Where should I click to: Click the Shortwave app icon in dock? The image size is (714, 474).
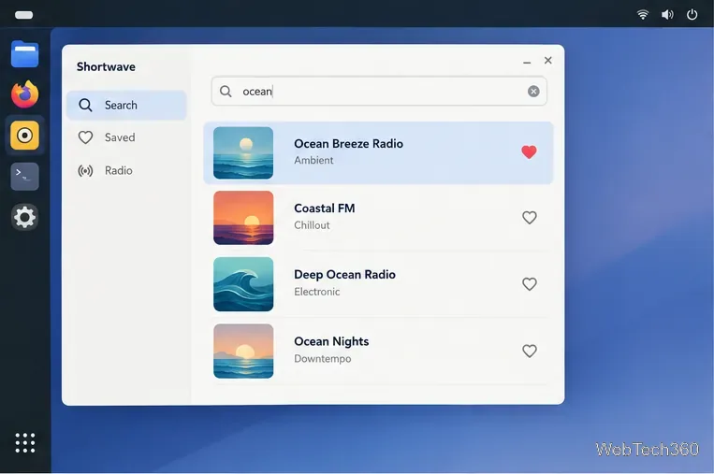click(x=24, y=136)
